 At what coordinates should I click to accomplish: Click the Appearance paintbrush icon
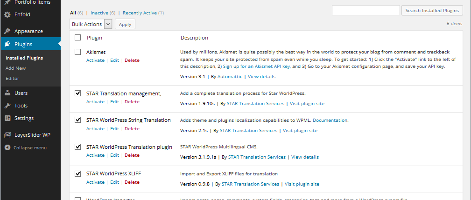point(7,31)
